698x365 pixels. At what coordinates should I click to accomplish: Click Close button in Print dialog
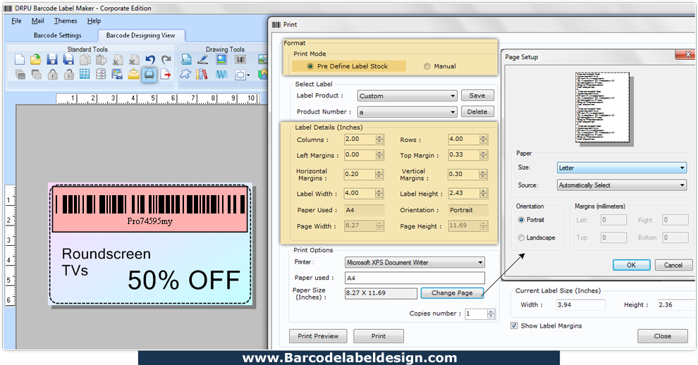tap(662, 335)
